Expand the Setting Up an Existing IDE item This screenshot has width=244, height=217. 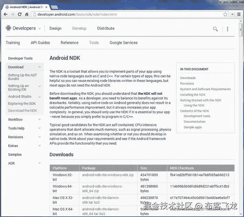(39, 86)
